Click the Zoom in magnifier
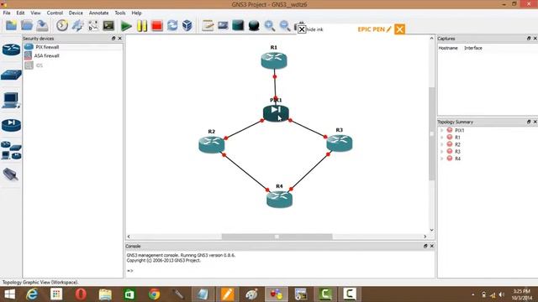Image resolution: width=538 pixels, height=302 pixels. 269,26
